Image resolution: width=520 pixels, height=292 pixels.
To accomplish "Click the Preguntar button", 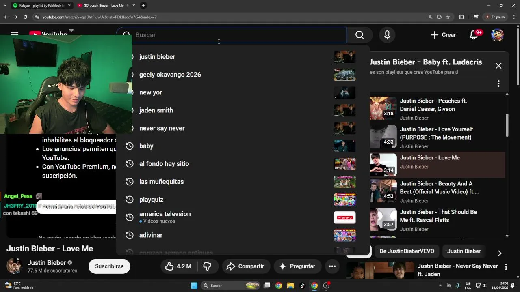I will click(x=297, y=266).
